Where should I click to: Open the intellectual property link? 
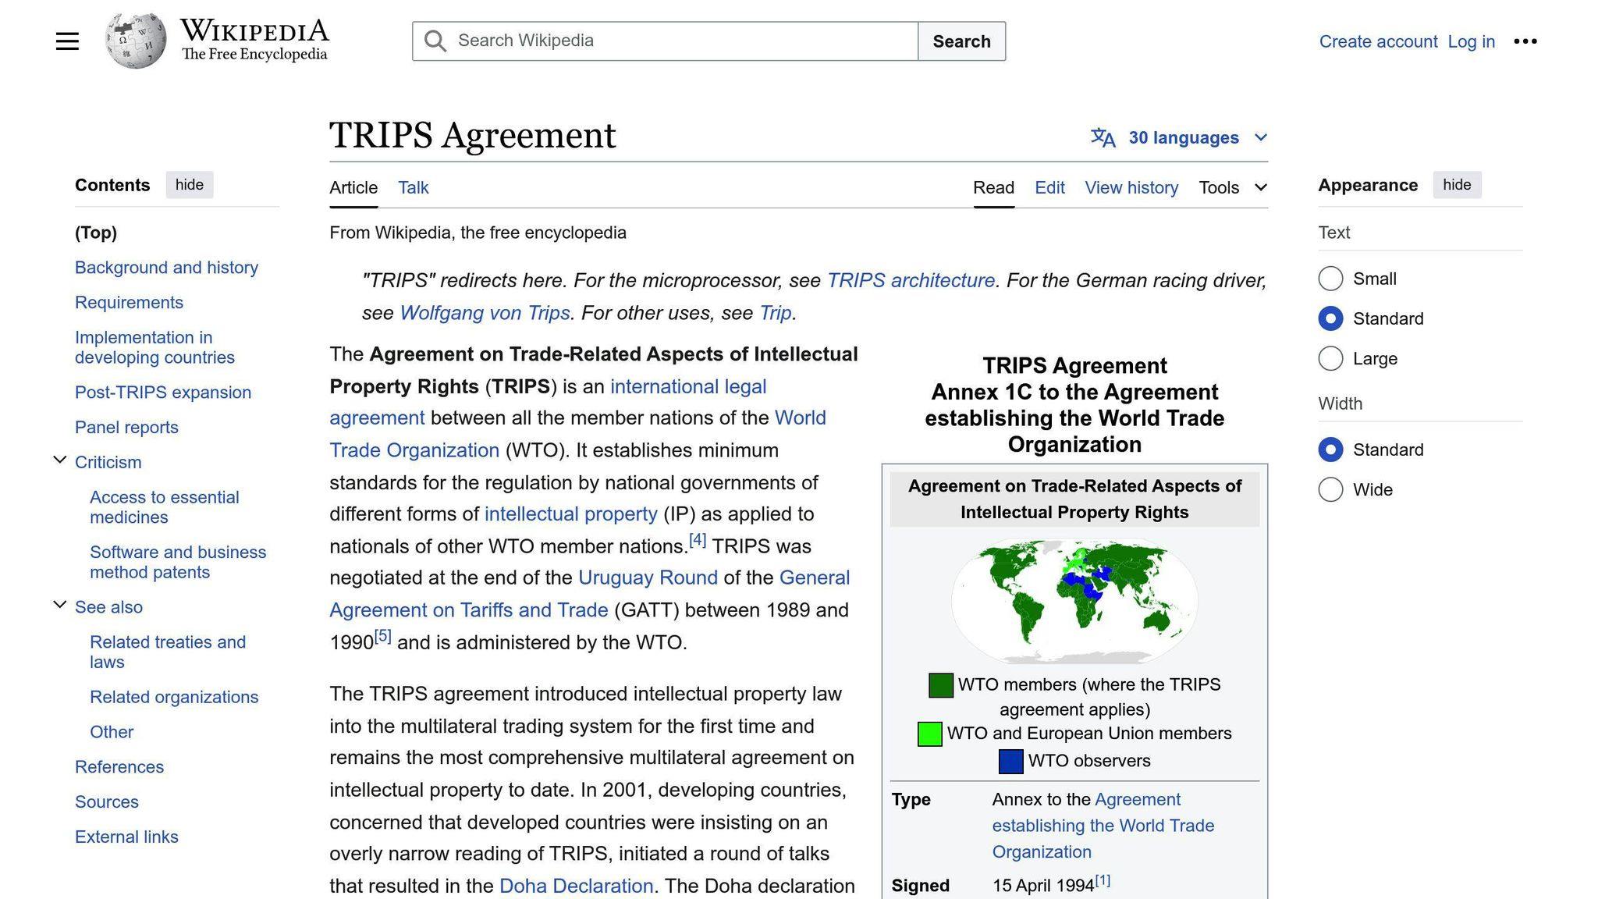click(x=570, y=514)
